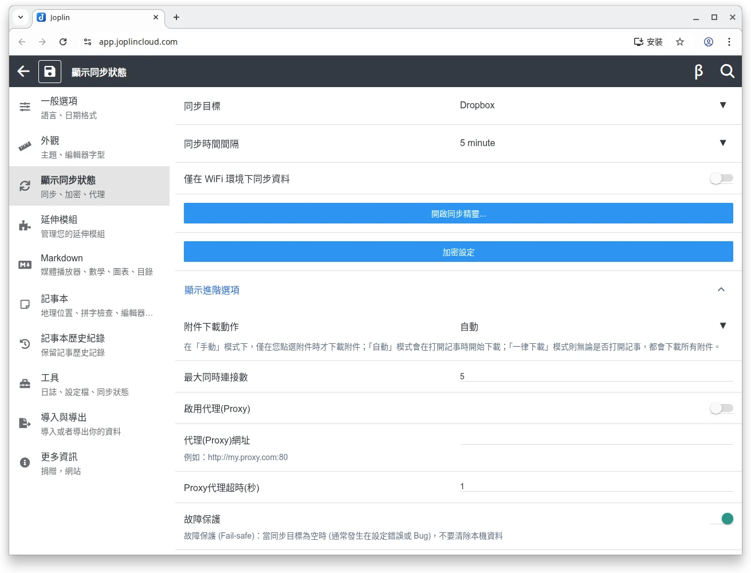Click the history clock icon for 記事本歷史紀錄
The image size is (751, 573).
click(x=25, y=344)
